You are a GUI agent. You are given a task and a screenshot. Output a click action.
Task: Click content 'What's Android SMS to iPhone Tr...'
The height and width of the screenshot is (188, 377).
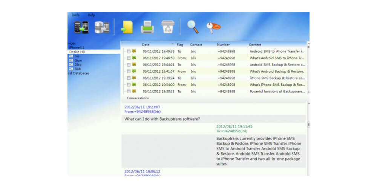pos(277,58)
